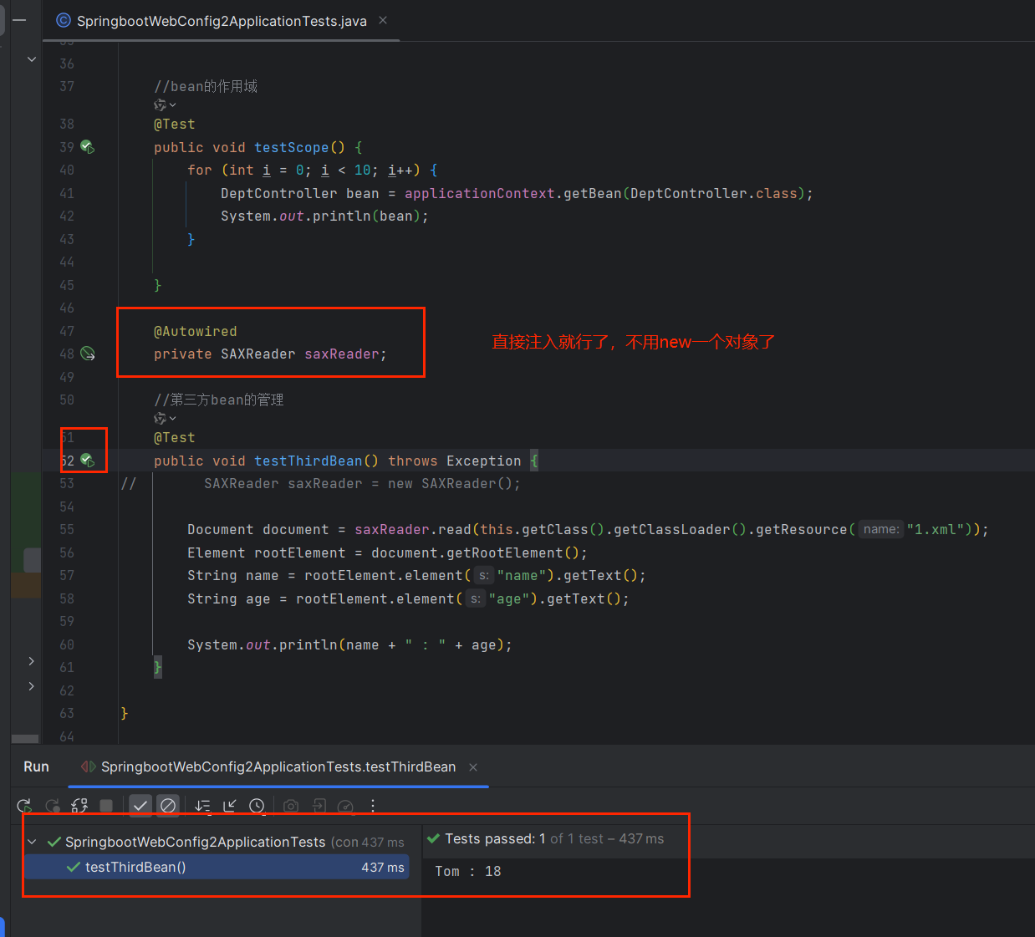This screenshot has height=937, width=1035.
Task: Select testThirdBean() in the test results
Action: pyautogui.click(x=135, y=867)
